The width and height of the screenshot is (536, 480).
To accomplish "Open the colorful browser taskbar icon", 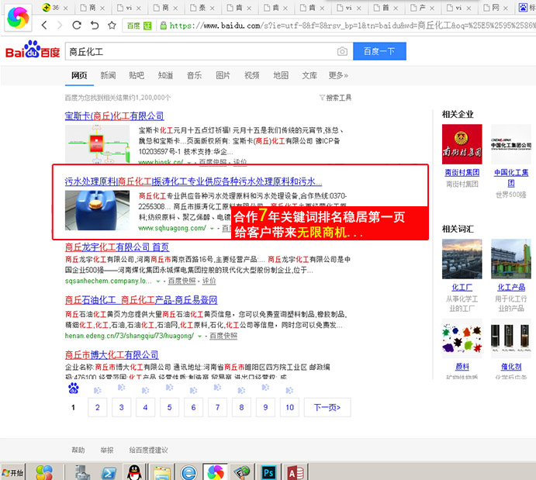I will tap(216, 472).
